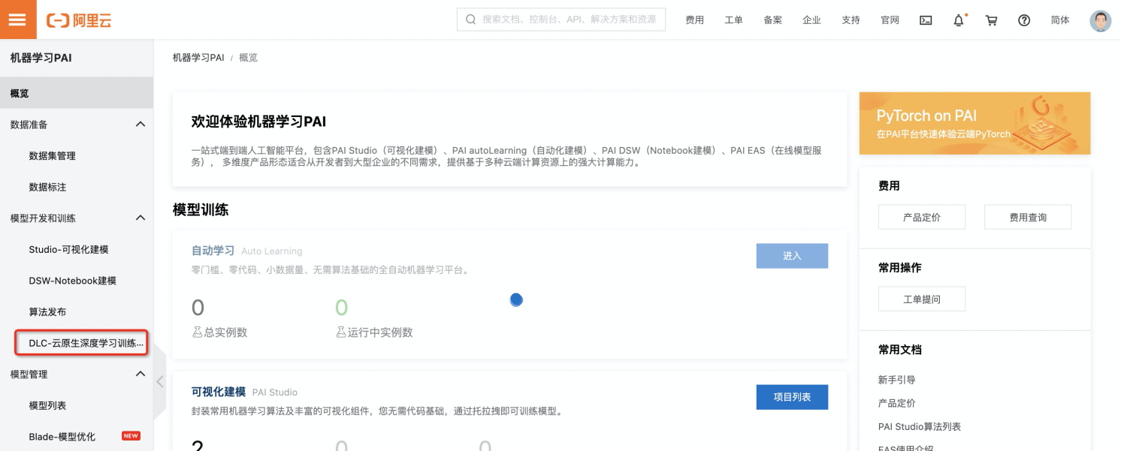Screen dimensions: 1121x451
Task: Click 概览 in the breadcrumb
Action: 248,58
